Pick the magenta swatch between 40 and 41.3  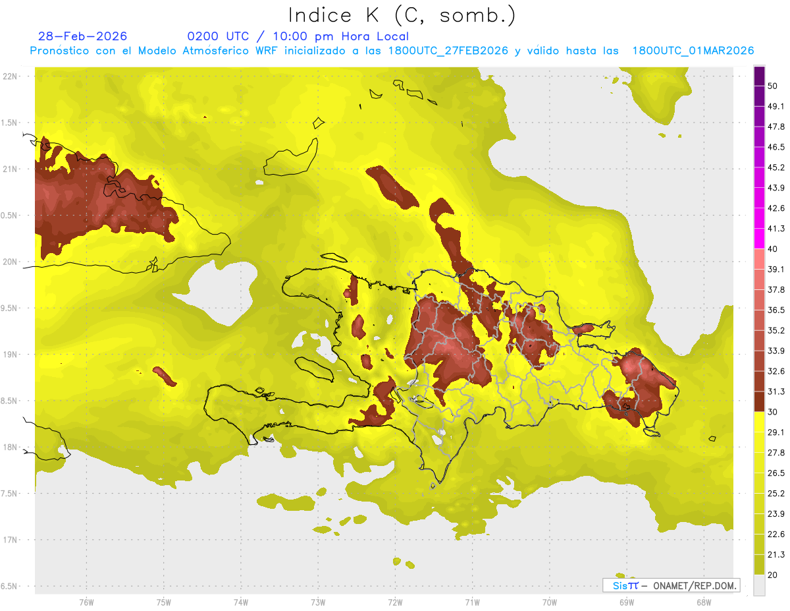(759, 239)
